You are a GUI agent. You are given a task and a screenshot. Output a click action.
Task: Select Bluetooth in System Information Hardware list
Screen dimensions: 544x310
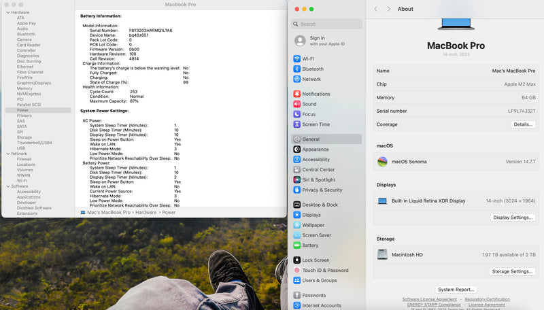coord(26,34)
